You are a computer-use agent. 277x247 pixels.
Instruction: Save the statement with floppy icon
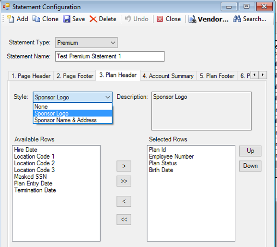(67, 19)
